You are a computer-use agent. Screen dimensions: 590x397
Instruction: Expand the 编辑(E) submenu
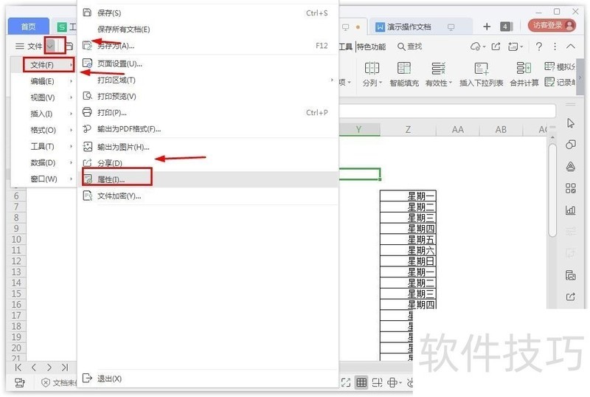[44, 81]
